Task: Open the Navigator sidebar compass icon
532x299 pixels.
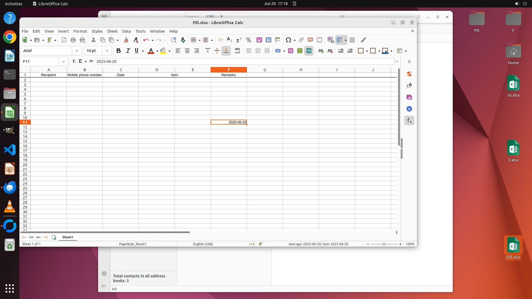Action: pos(409,109)
